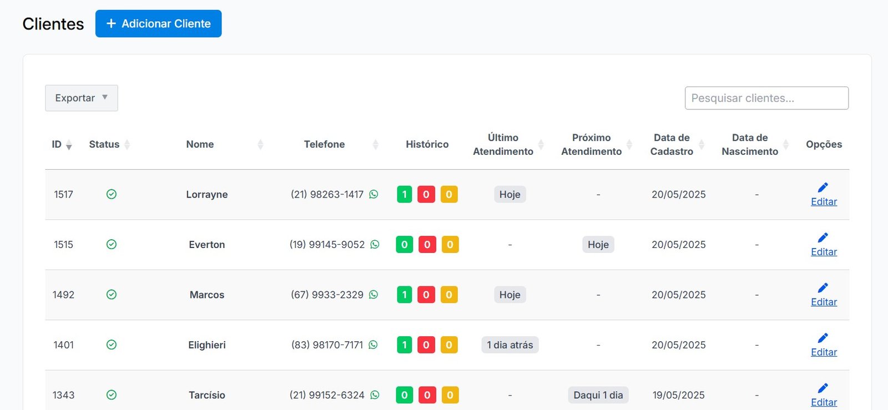
Task: Sort by Data de Cadastro header
Action: click(672, 145)
